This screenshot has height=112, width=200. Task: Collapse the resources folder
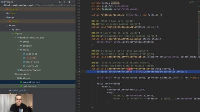tap(12, 74)
